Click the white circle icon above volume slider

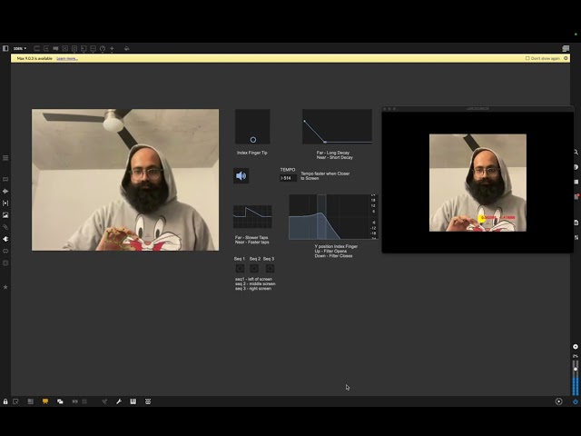pos(576,347)
